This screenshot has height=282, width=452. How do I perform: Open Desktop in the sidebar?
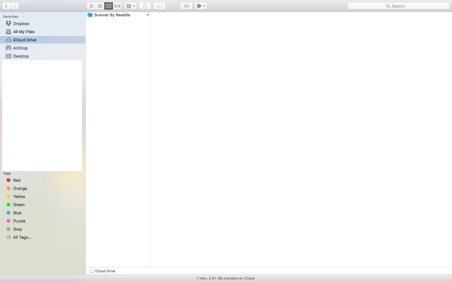pos(43,56)
